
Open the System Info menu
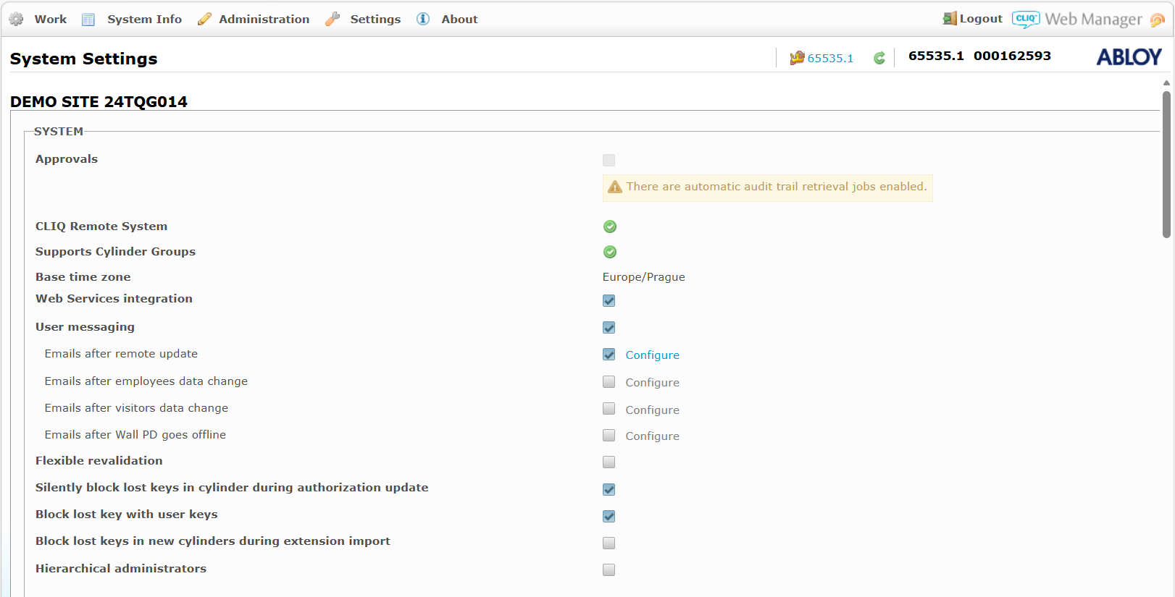[145, 20]
